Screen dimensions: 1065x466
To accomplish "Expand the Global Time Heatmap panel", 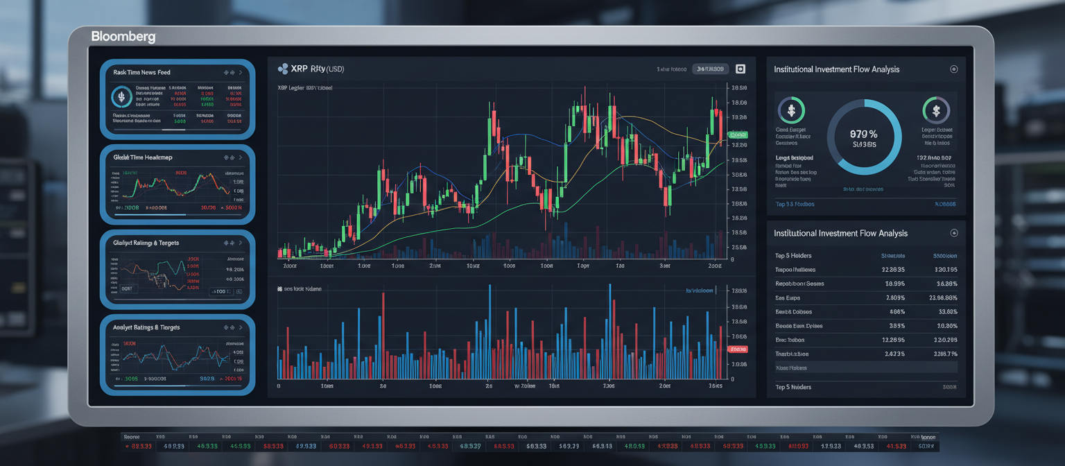I will click(x=239, y=157).
